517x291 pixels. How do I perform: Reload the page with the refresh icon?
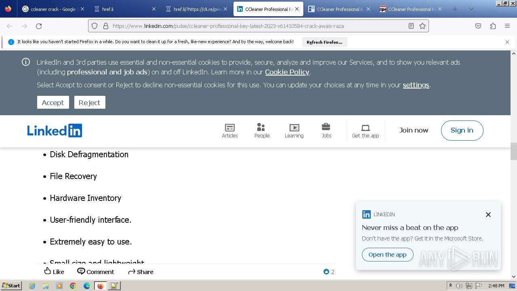coord(39,26)
